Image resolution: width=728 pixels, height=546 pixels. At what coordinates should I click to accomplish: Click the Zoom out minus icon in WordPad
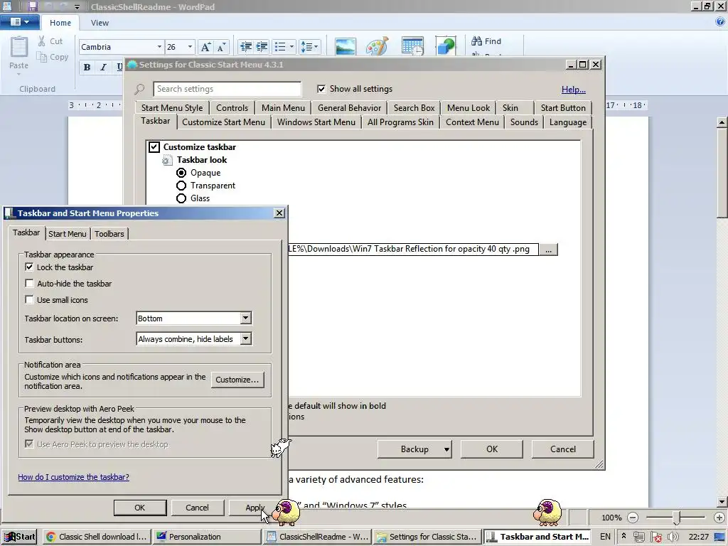coord(632,518)
